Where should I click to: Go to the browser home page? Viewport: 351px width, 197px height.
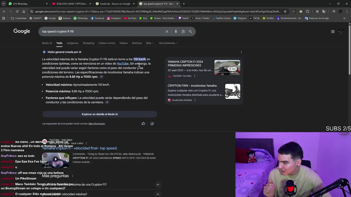tap(24, 11)
